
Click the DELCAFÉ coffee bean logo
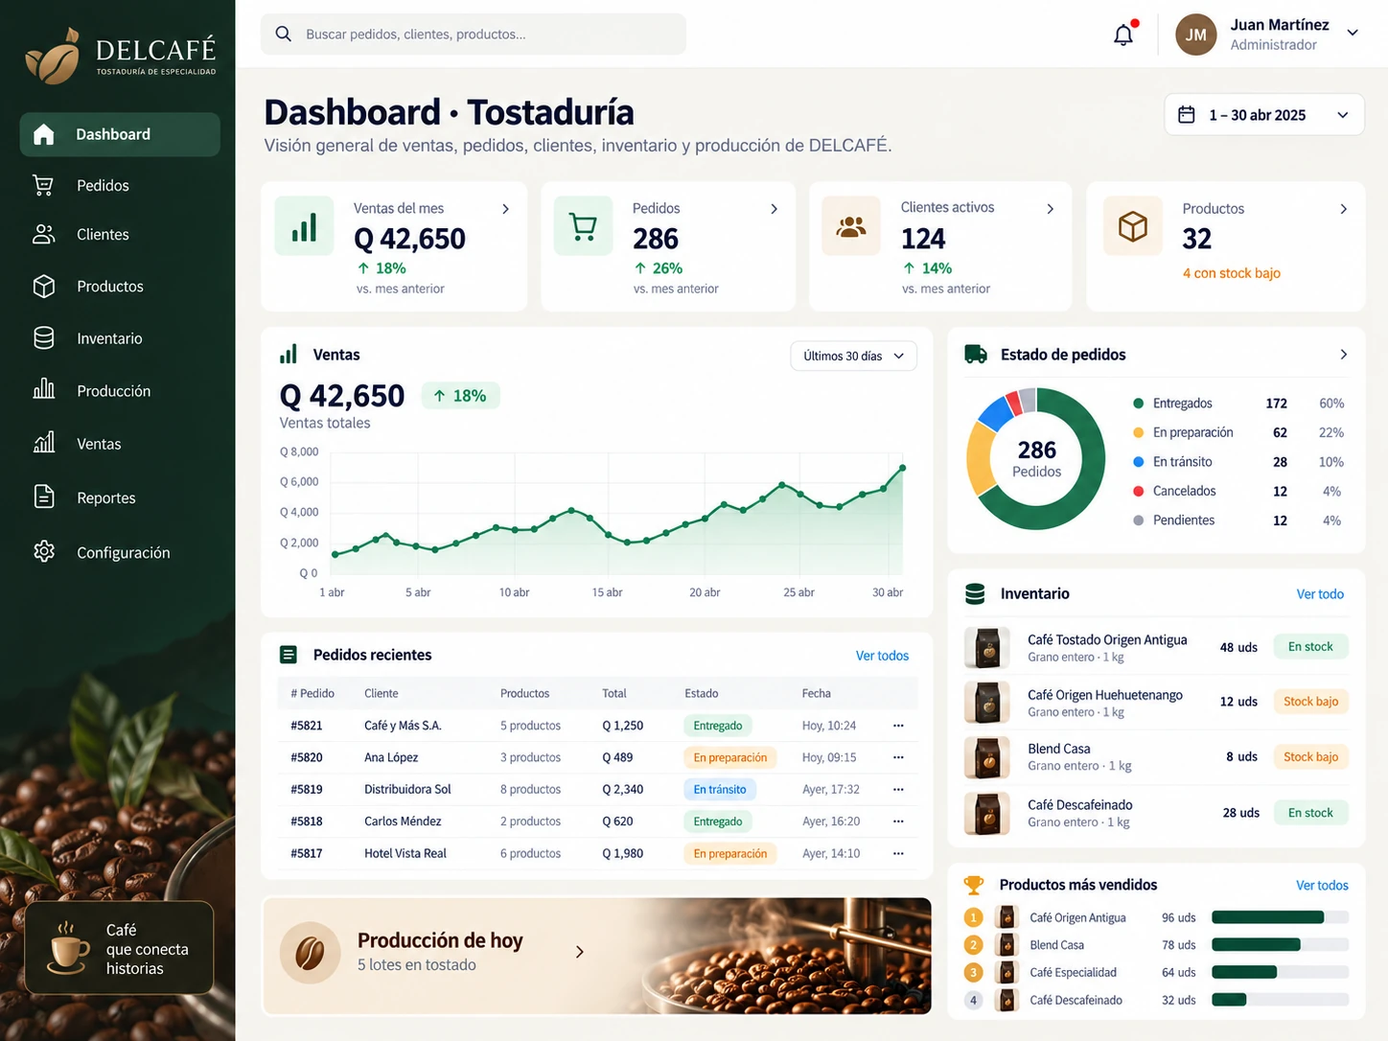54,57
